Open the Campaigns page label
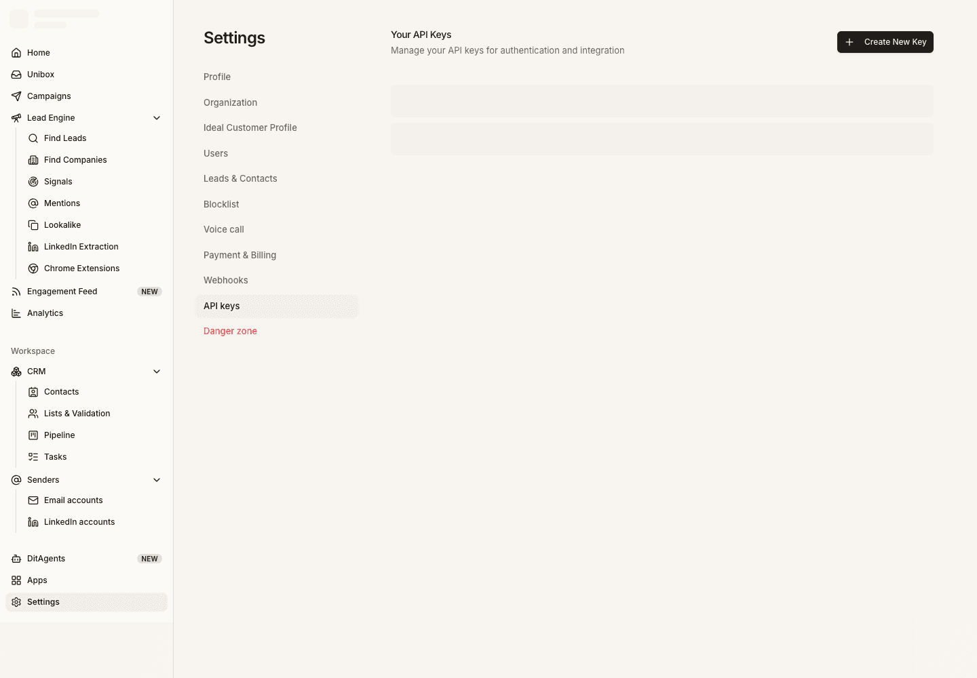Viewport: 977px width, 678px height. 49,96
